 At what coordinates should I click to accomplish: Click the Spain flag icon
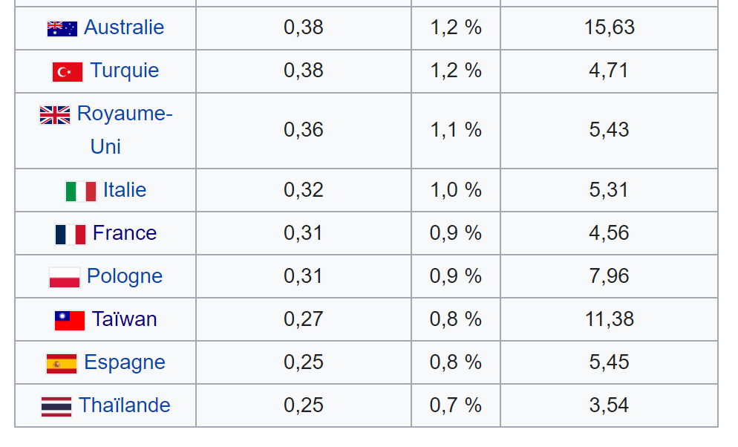(62, 363)
